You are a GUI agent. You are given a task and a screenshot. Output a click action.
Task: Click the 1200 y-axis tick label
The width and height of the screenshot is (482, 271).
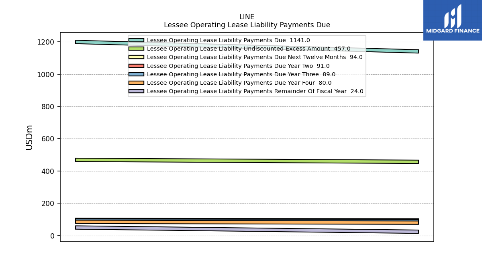pyautogui.click(x=47, y=42)
